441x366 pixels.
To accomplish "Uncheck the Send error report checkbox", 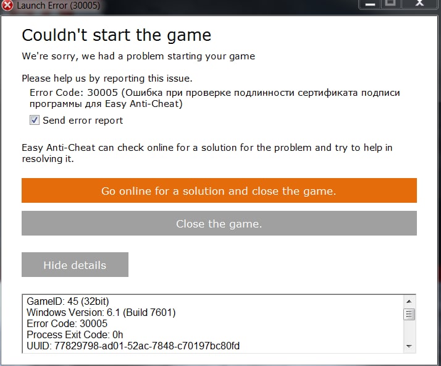I will pyautogui.click(x=35, y=120).
